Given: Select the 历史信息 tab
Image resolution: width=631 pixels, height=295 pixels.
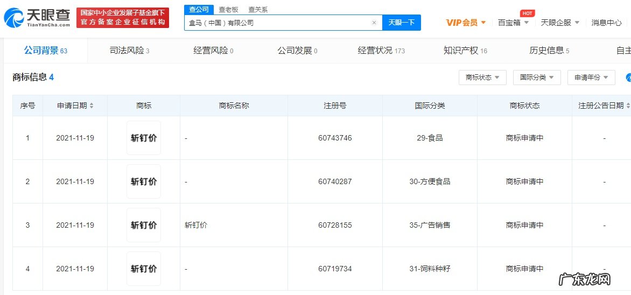Looking at the screenshot, I should pyautogui.click(x=549, y=51).
